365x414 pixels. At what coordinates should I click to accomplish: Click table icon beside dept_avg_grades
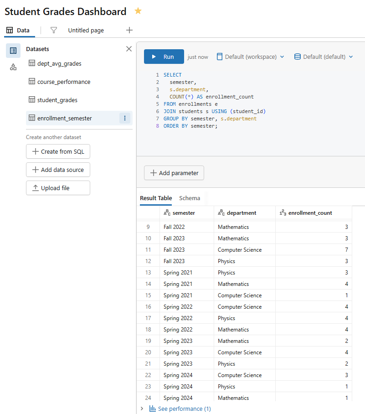32,63
